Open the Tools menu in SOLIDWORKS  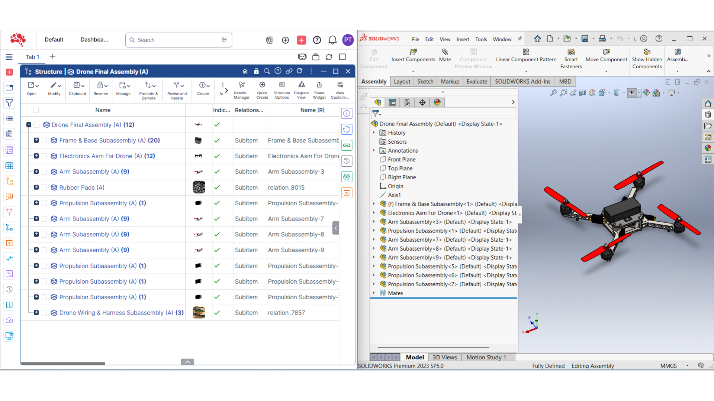tap(481, 39)
